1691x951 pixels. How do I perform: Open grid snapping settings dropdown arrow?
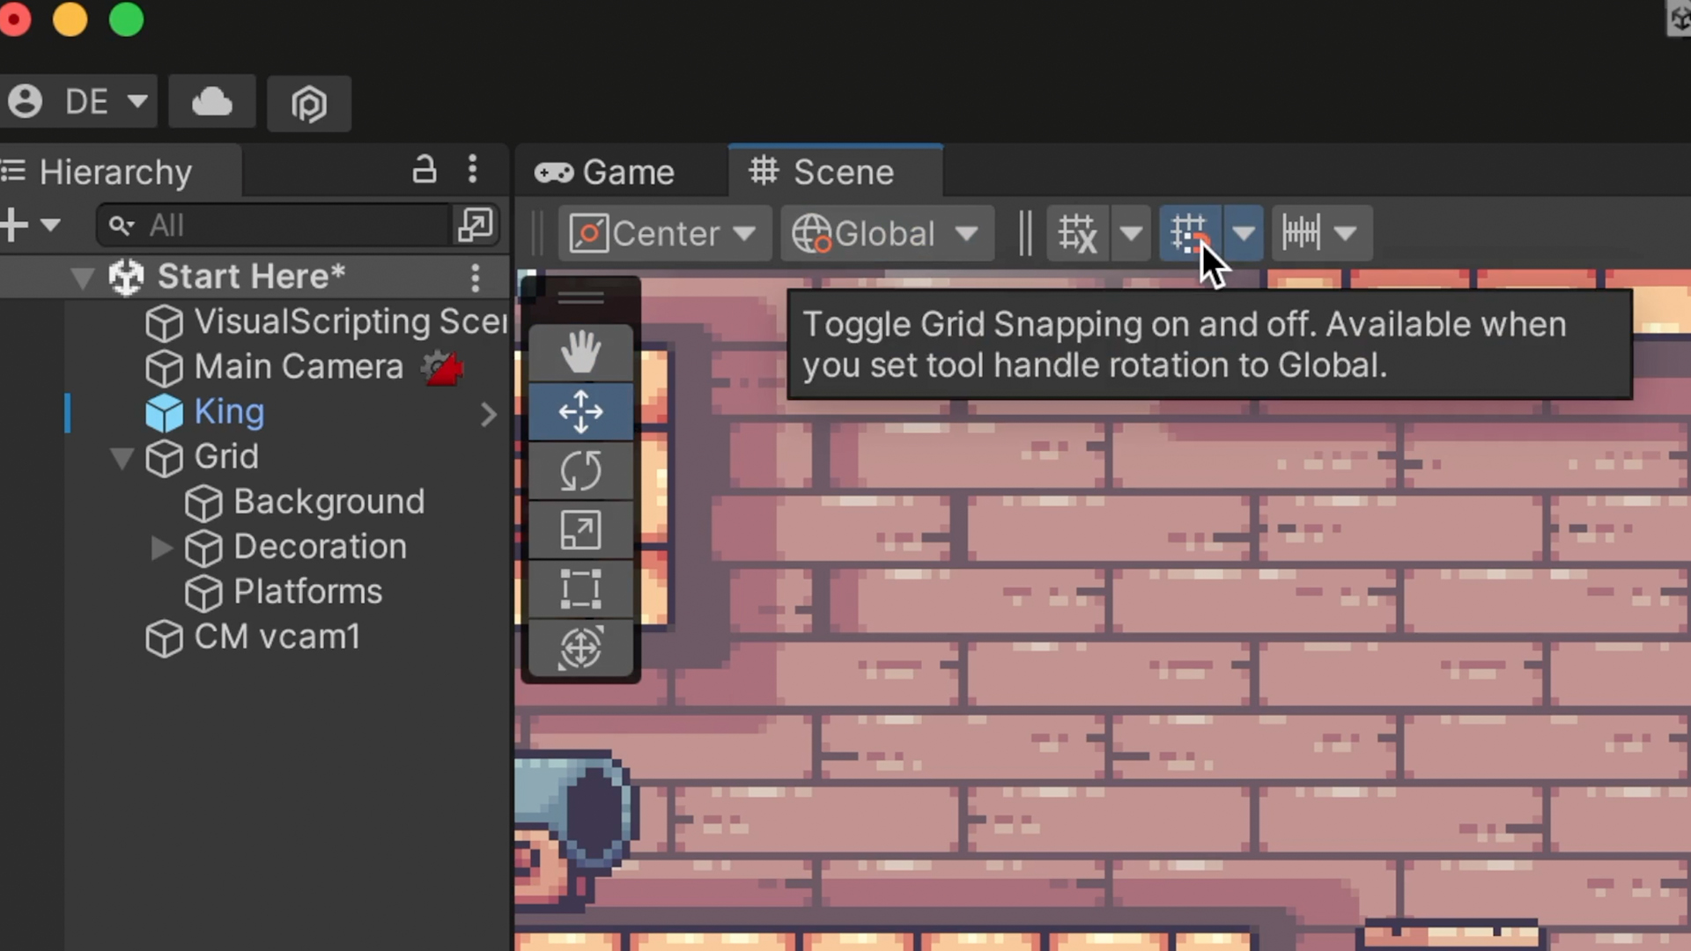point(1244,233)
